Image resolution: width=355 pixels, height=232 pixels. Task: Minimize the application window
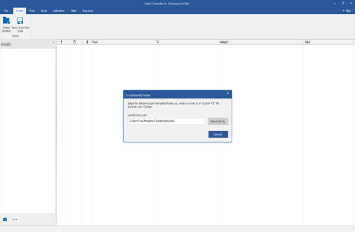(335, 4)
